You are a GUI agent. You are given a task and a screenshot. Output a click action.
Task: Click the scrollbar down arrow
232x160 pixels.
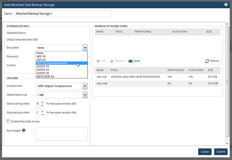tap(227, 143)
